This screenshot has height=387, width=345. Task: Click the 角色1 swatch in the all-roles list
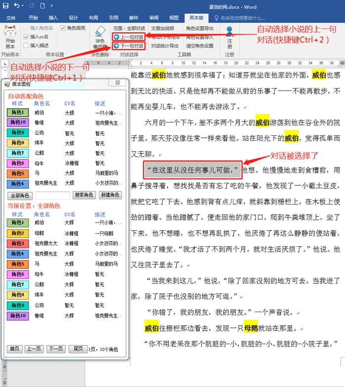[x=18, y=222]
